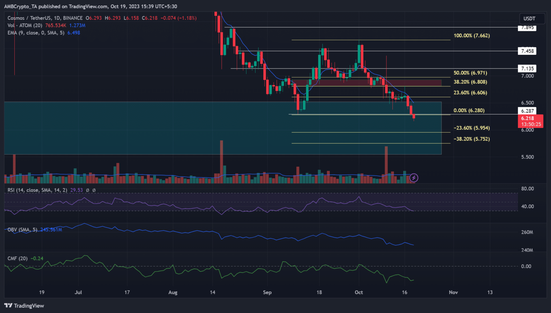Click the 6.287 price axis label
The height and width of the screenshot is (313, 551).
coord(527,111)
